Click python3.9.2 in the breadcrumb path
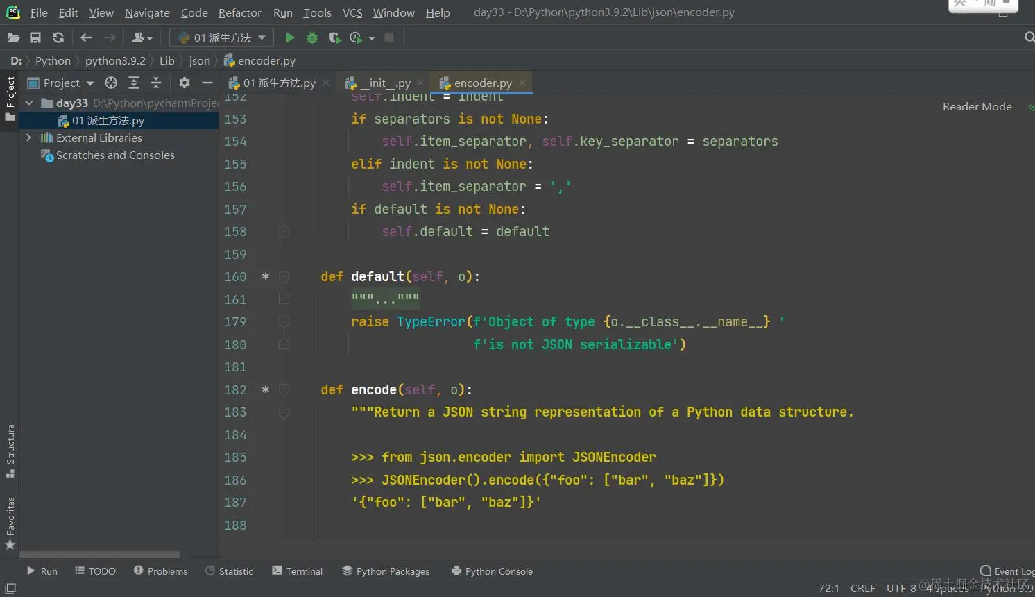Image resolution: width=1035 pixels, height=597 pixels. [115, 60]
